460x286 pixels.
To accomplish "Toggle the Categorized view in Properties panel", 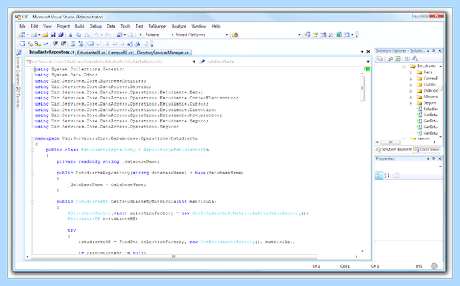I will (x=379, y=175).
